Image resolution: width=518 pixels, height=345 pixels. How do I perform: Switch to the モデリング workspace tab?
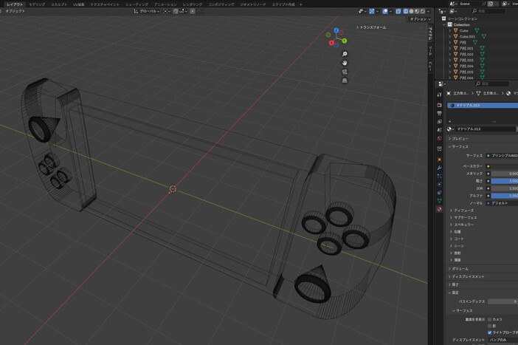pos(37,4)
